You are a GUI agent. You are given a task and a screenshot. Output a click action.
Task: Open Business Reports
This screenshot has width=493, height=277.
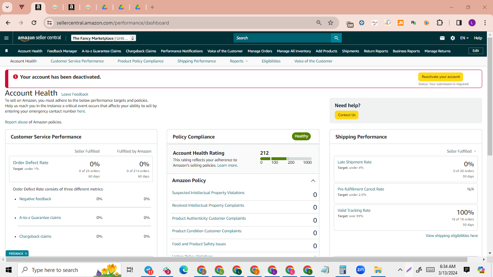click(x=406, y=51)
